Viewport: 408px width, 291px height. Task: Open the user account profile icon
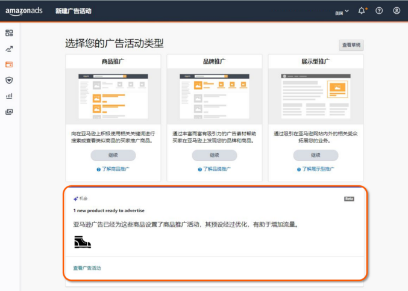pyautogui.click(x=396, y=11)
